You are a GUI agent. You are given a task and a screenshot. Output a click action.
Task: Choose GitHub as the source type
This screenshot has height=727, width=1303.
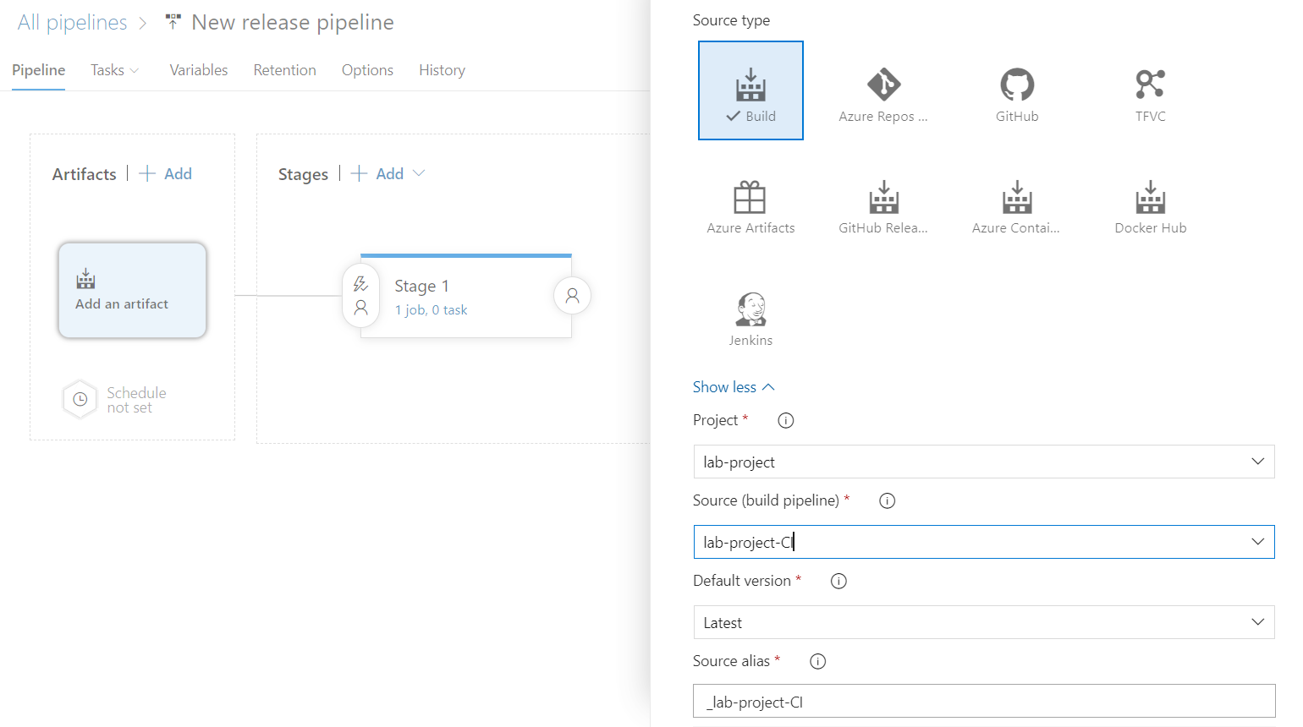[x=1017, y=93]
